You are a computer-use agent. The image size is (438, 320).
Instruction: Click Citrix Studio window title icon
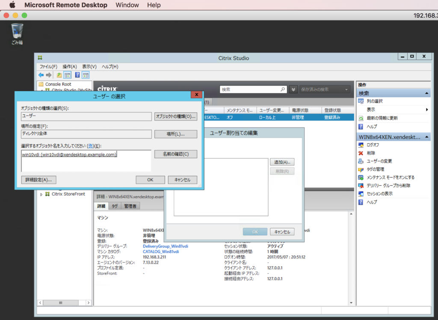click(40, 58)
